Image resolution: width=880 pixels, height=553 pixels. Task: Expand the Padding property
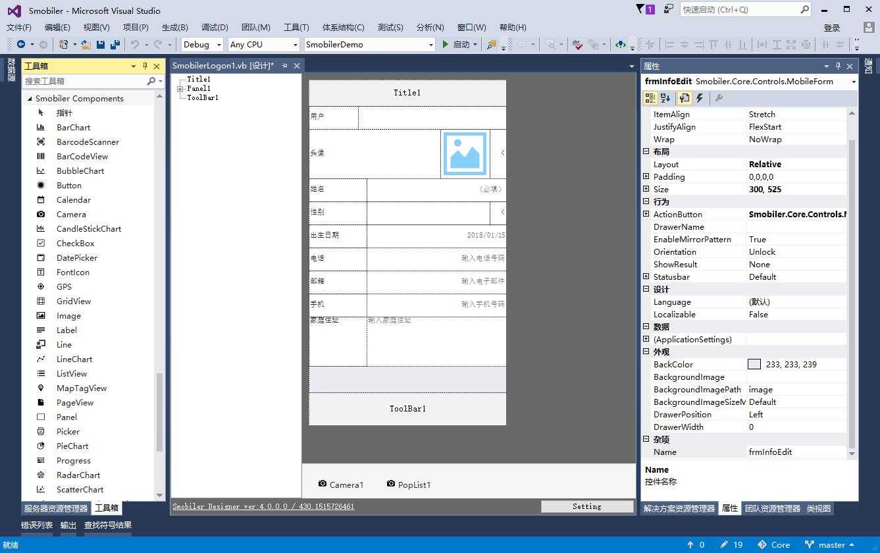pyautogui.click(x=646, y=176)
